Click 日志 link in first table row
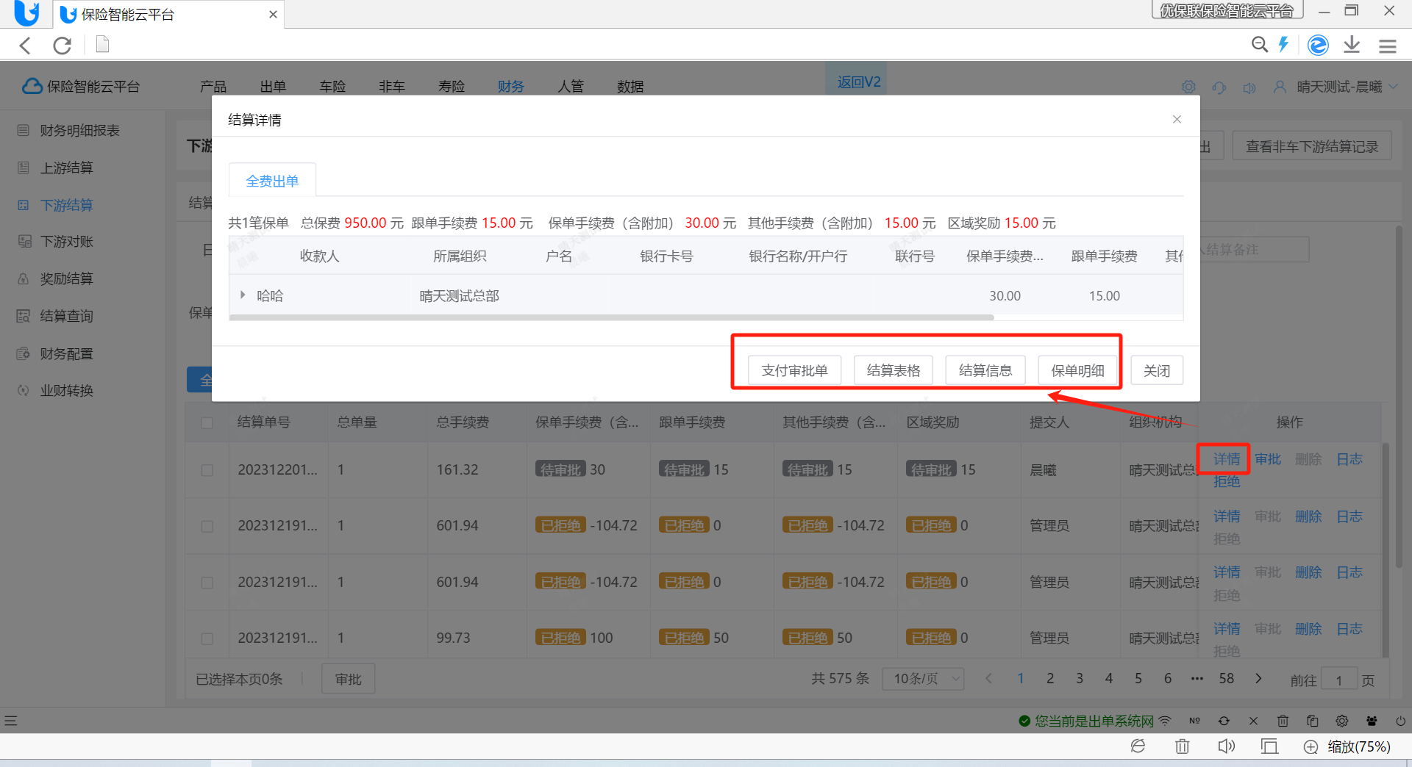1412x767 pixels. point(1349,459)
